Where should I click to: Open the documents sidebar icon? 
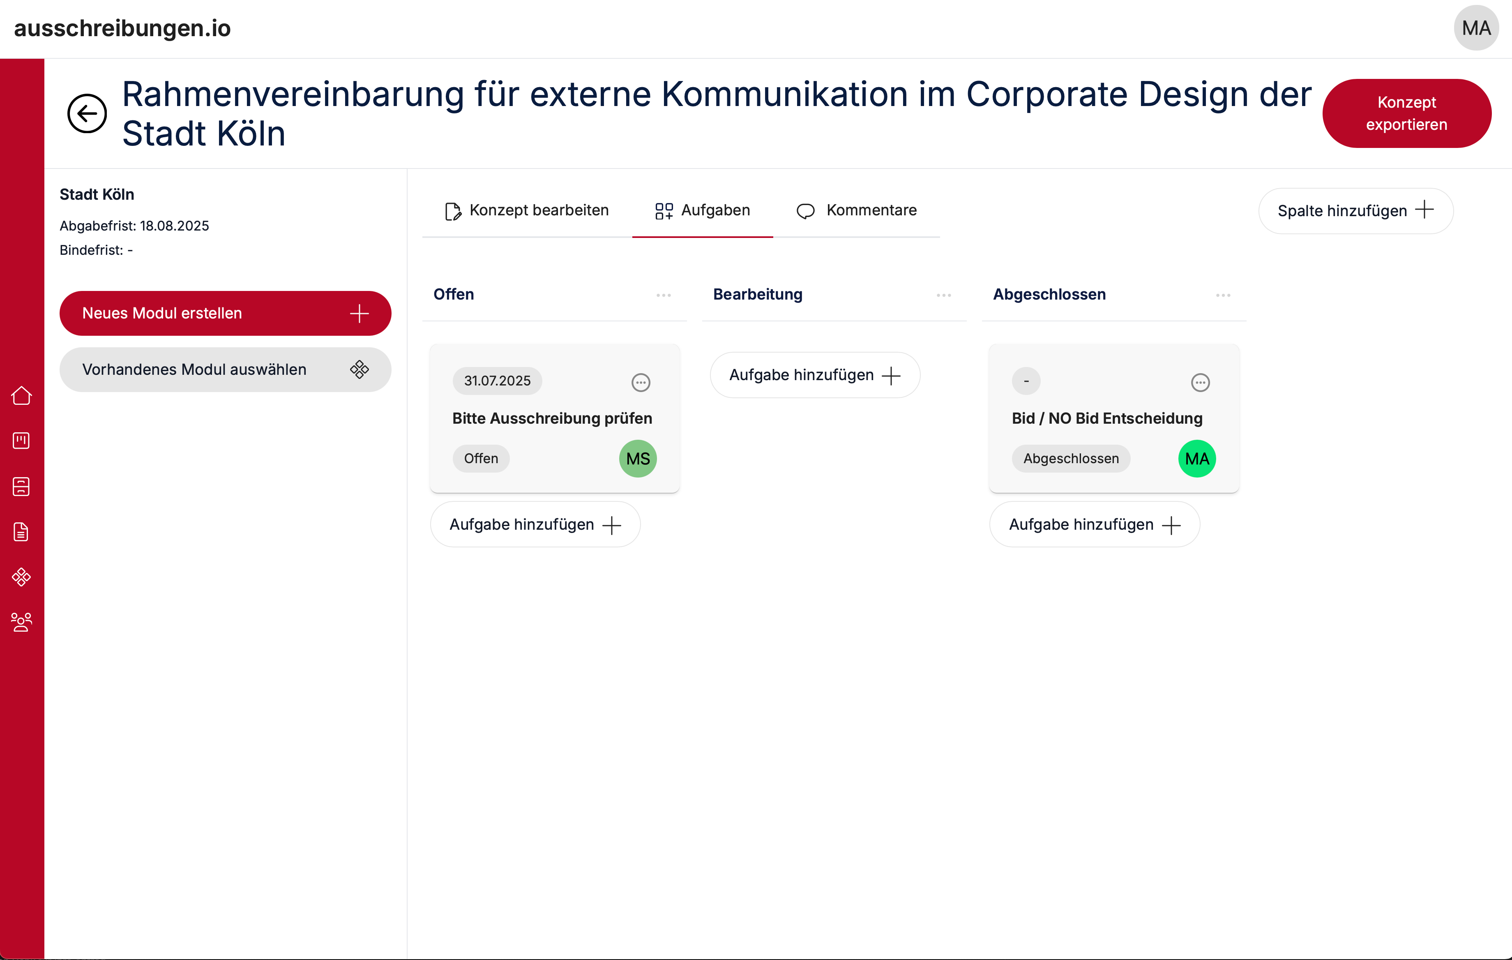21,532
